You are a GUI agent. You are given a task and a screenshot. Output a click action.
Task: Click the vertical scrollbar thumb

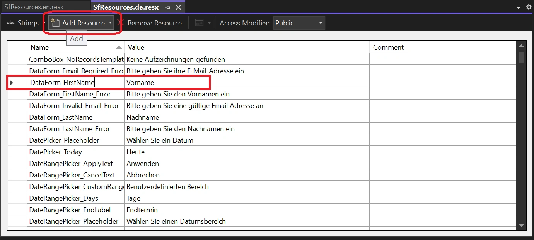[521, 57]
